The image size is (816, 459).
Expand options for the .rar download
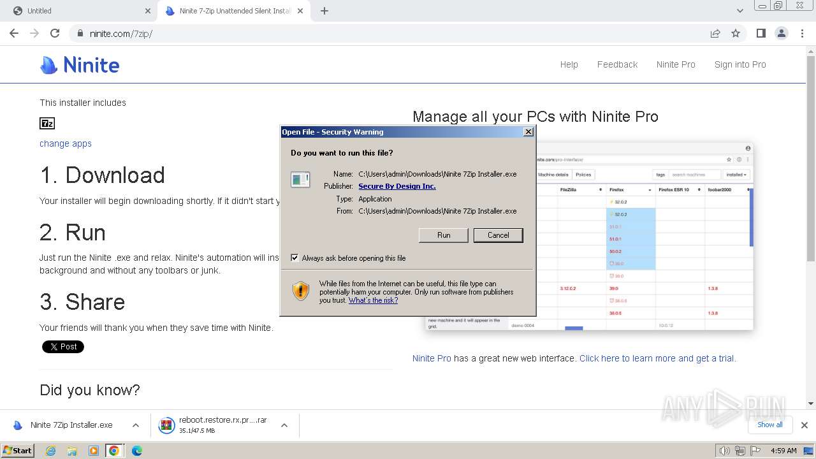(x=284, y=425)
